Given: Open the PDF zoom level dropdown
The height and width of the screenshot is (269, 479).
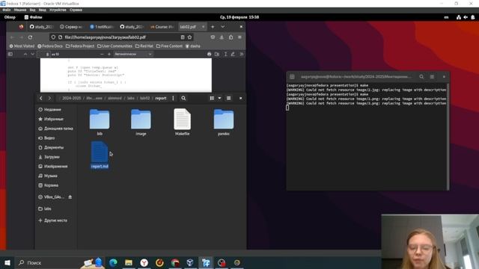Looking at the screenshot, I should point(133,54).
